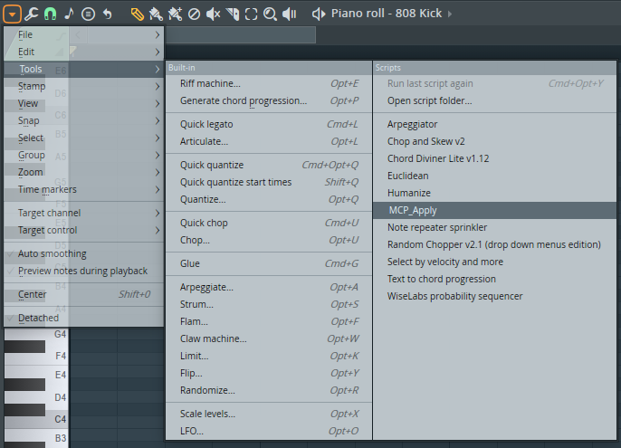This screenshot has height=448, width=621.
Task: Apply Quick legato
Action: click(x=269, y=124)
